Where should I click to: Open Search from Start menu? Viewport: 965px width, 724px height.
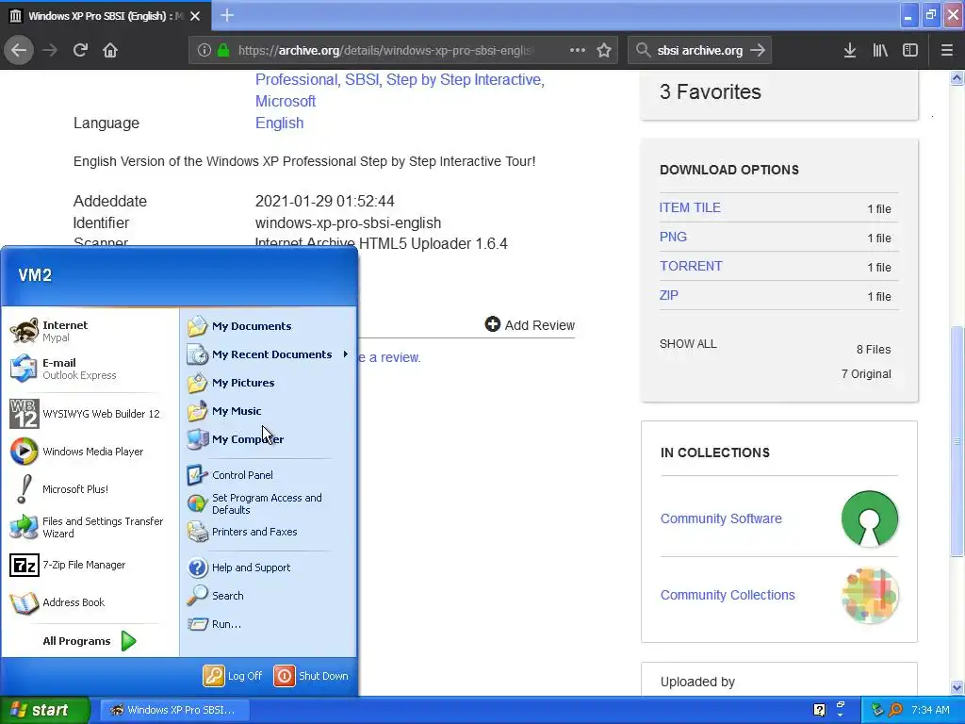(x=268, y=596)
